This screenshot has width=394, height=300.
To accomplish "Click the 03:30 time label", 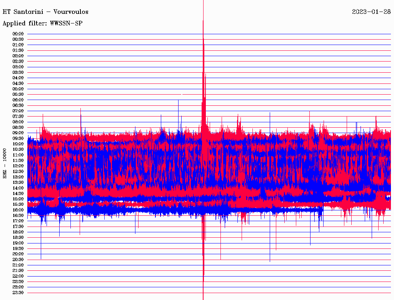I will pyautogui.click(x=18, y=72).
